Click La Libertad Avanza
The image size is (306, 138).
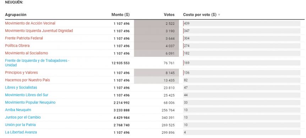[21, 132]
